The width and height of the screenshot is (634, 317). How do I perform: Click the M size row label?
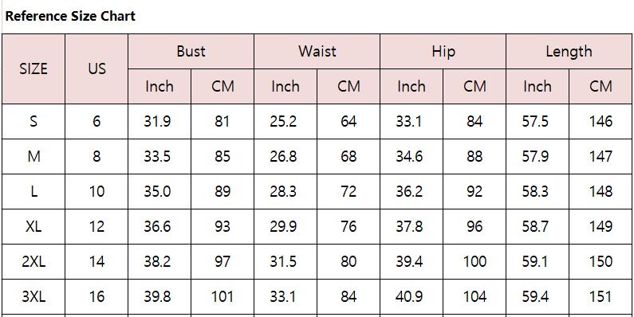(33, 156)
